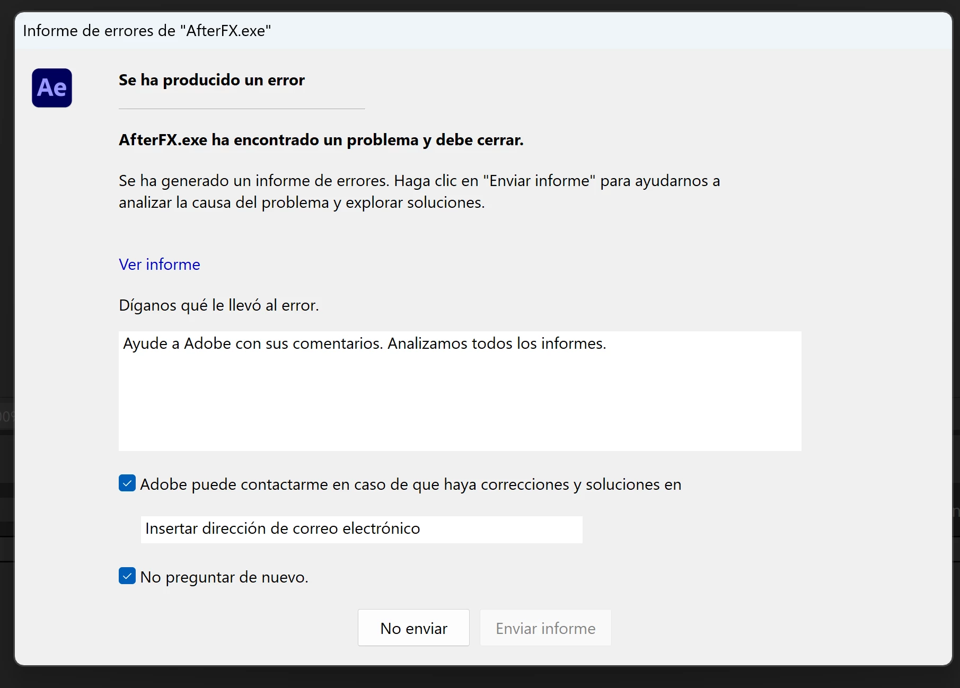Click the Enviar informe button
Screen dimensions: 960x688
545,628
